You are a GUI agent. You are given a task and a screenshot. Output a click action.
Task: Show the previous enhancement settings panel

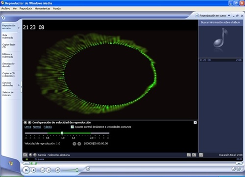click(x=25, y=122)
